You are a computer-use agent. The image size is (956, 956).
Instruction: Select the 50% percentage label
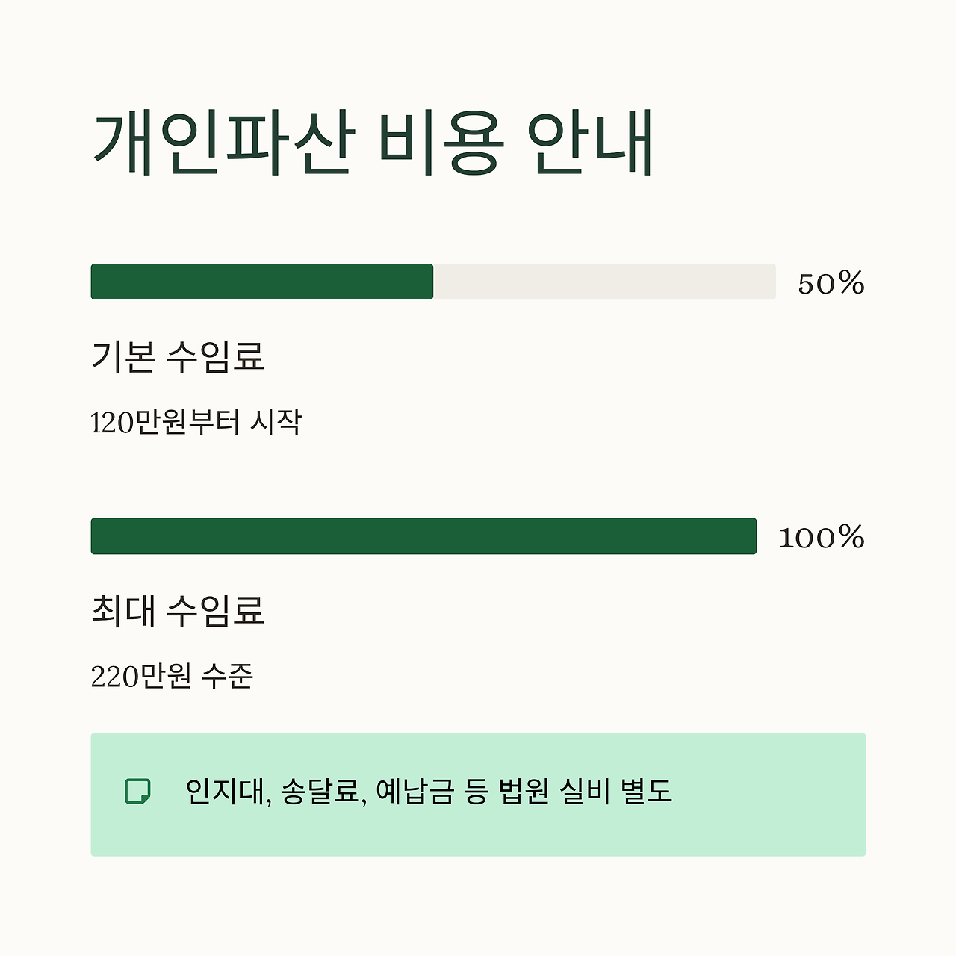831,283
